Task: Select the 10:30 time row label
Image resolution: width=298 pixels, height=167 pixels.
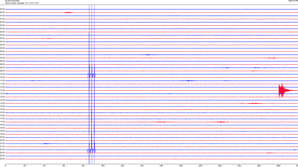Action: [2, 77]
